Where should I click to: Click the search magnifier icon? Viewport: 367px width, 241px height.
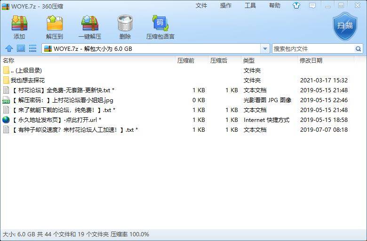click(x=358, y=48)
